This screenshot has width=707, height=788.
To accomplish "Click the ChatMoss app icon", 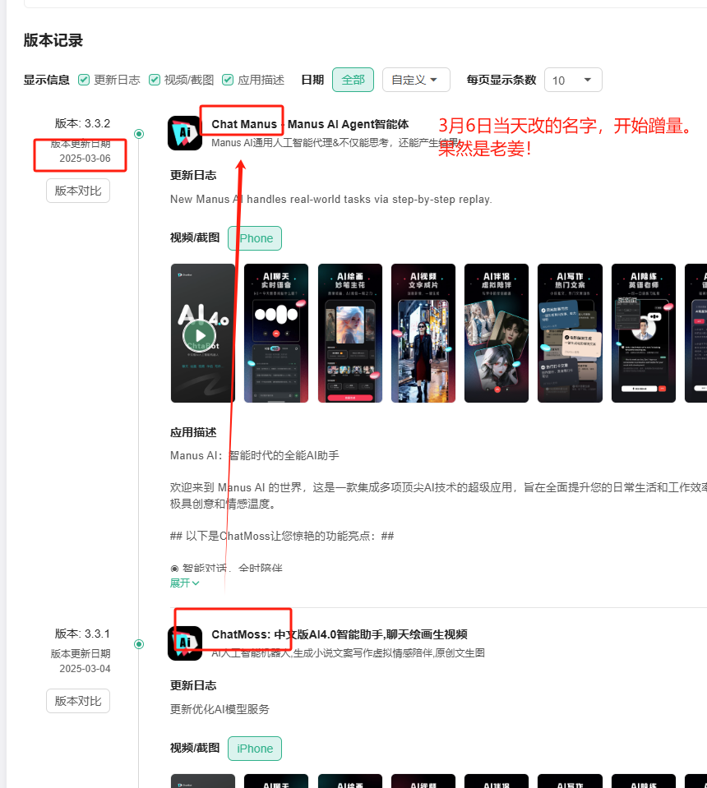I will [x=184, y=643].
